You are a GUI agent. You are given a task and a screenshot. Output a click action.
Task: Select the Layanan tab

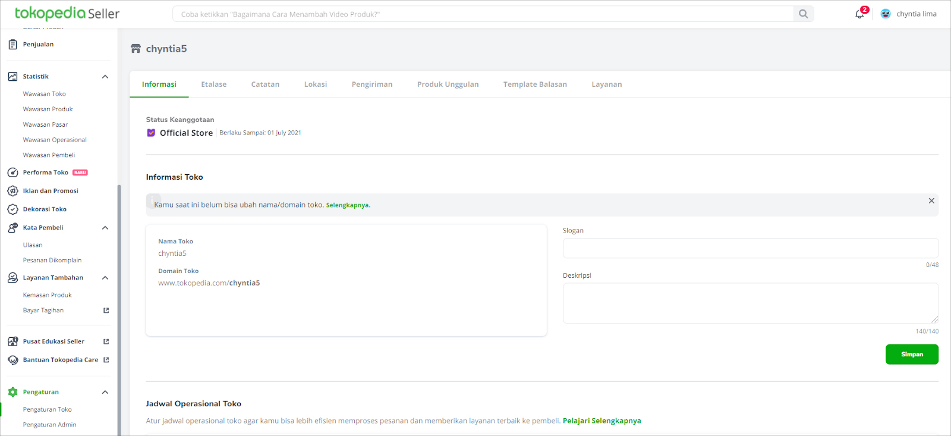pyautogui.click(x=607, y=84)
